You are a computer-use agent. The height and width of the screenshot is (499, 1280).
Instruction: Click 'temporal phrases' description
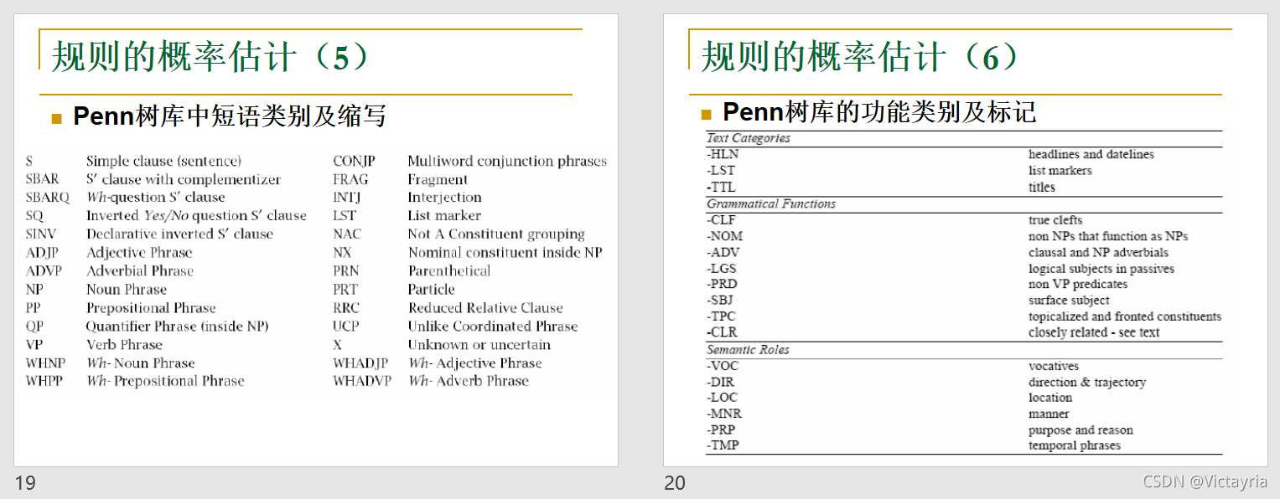(1075, 445)
